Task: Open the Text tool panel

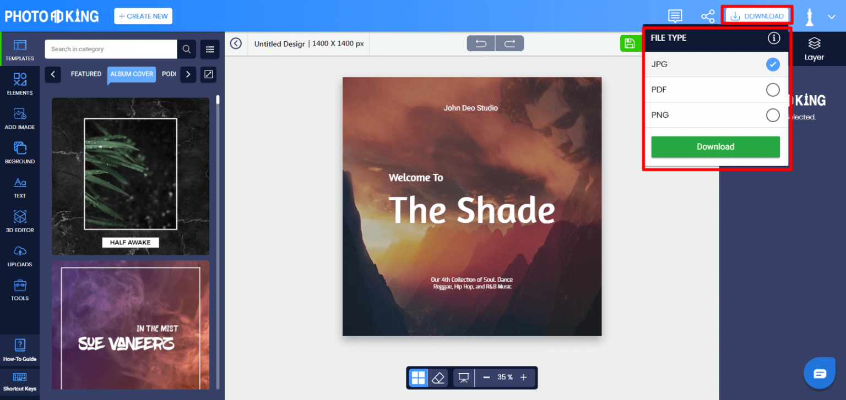Action: 20,187
